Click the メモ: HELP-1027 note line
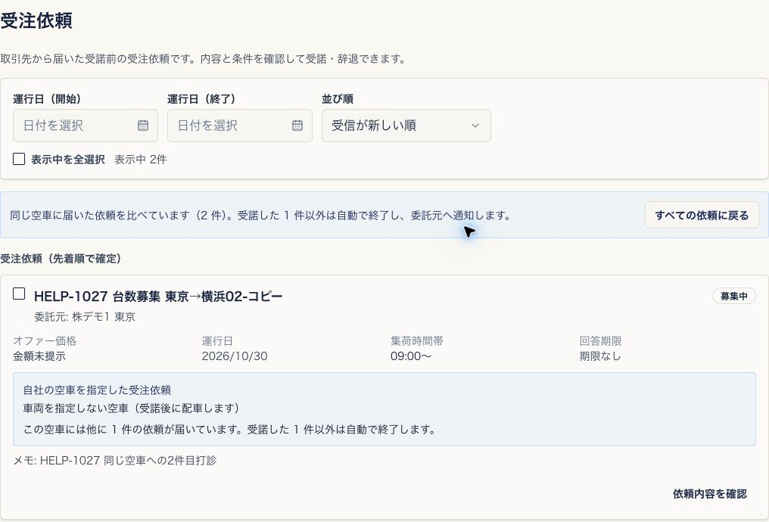 click(115, 460)
